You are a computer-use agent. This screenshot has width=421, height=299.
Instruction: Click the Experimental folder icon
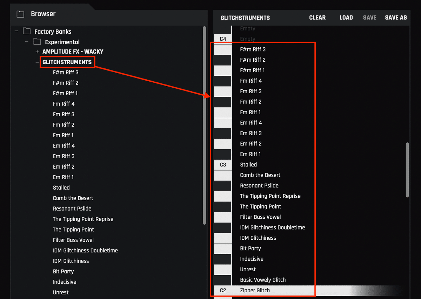pyautogui.click(x=37, y=42)
